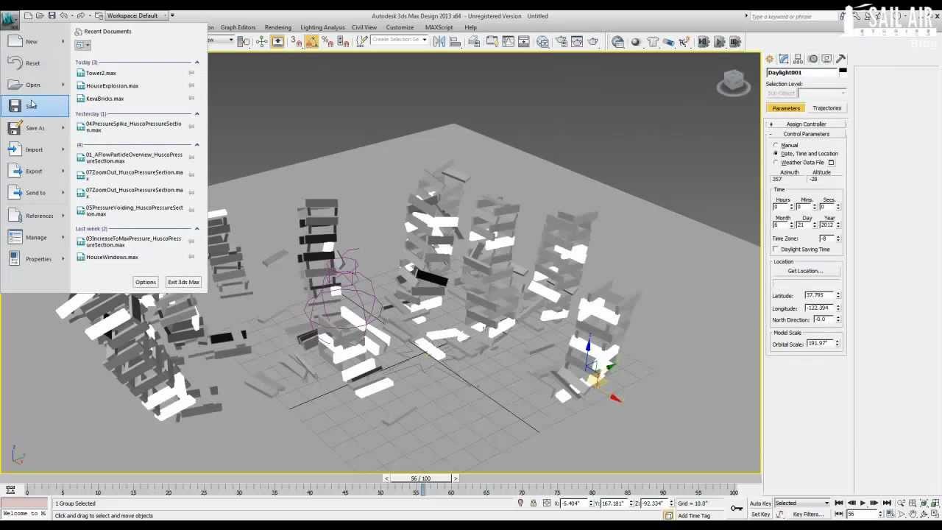Click the large key Set Keys icon
Screen dimensions: 942x530
[737, 508]
